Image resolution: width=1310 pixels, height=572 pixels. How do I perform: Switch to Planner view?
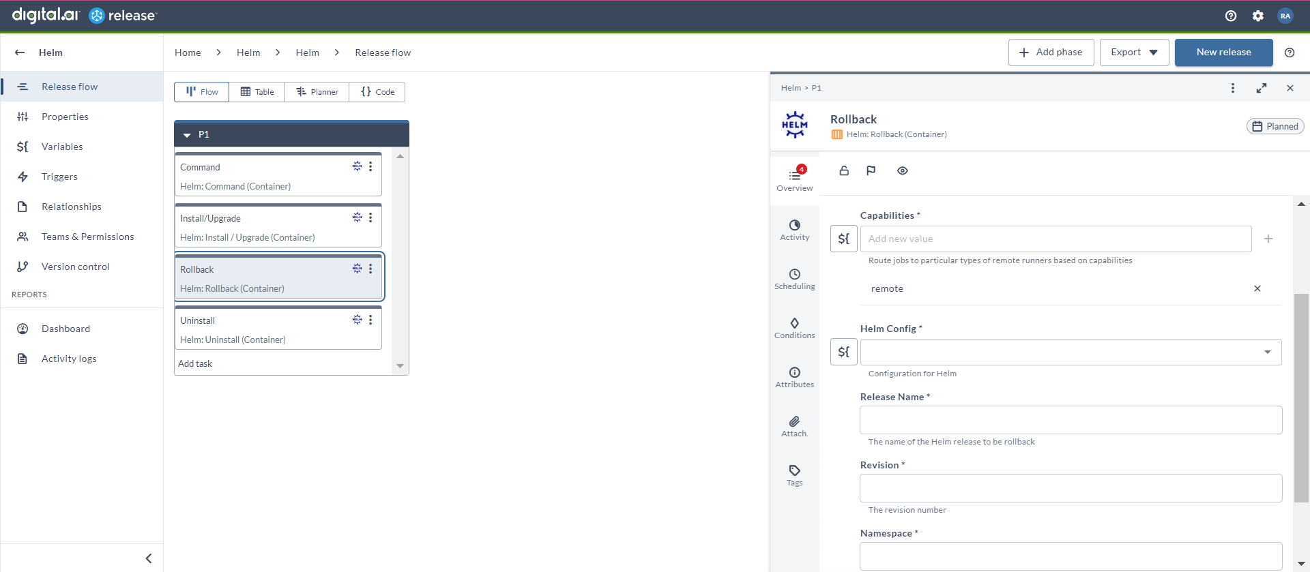(x=317, y=92)
